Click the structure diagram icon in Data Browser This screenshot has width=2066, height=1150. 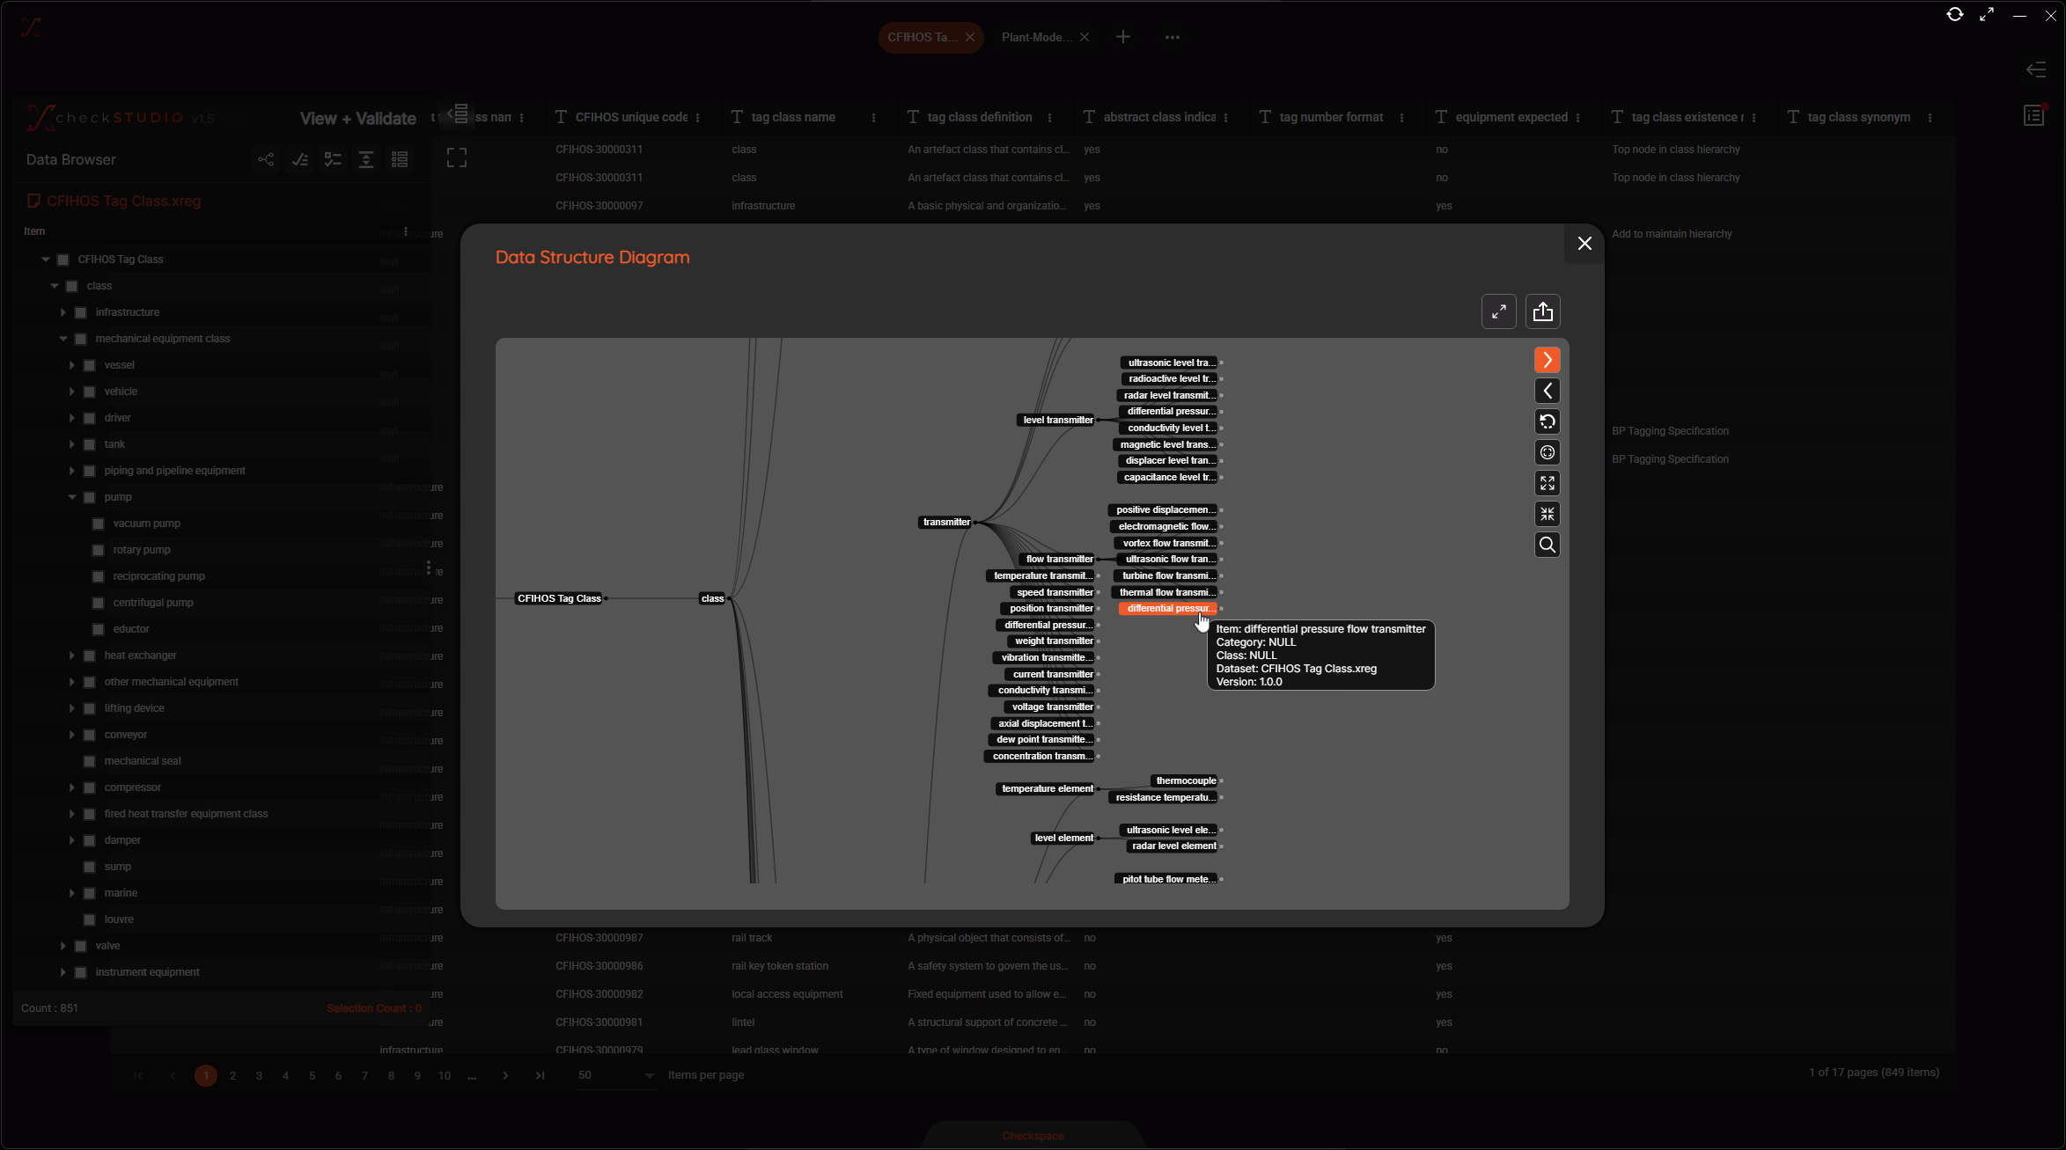point(266,159)
